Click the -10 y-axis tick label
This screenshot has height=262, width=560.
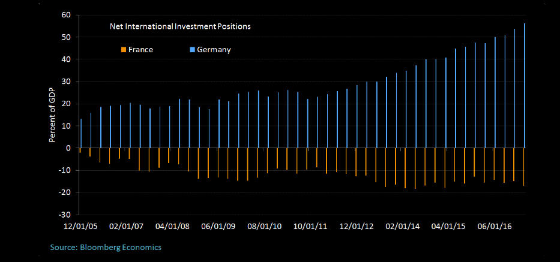pyautogui.click(x=65, y=170)
